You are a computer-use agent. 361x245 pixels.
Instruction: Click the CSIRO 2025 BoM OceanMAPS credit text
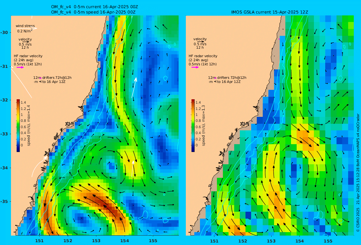(358, 173)
